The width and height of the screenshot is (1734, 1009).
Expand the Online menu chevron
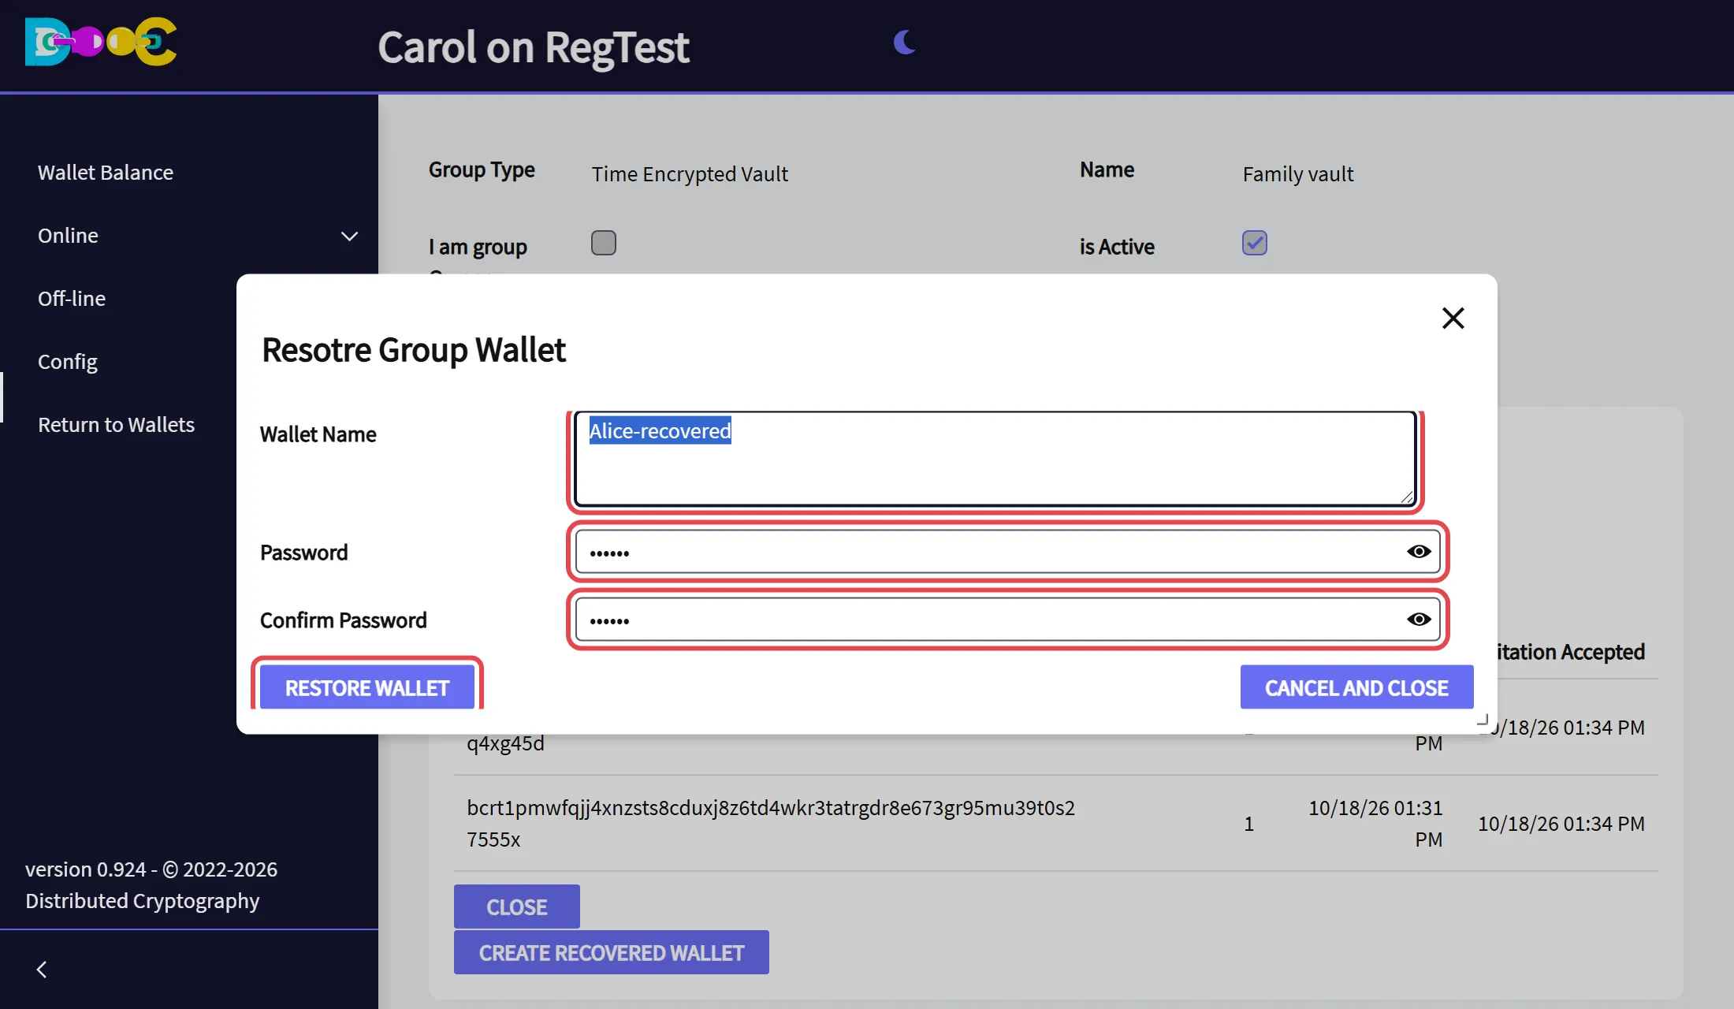pyautogui.click(x=349, y=236)
